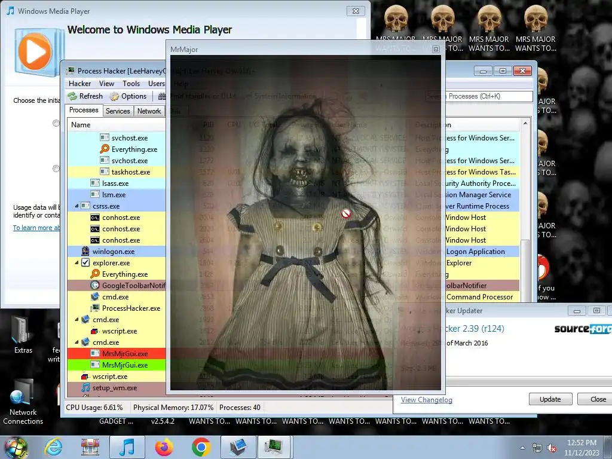
Task: Click the red wscript.exe icon under cmd.exe
Action: point(94,331)
